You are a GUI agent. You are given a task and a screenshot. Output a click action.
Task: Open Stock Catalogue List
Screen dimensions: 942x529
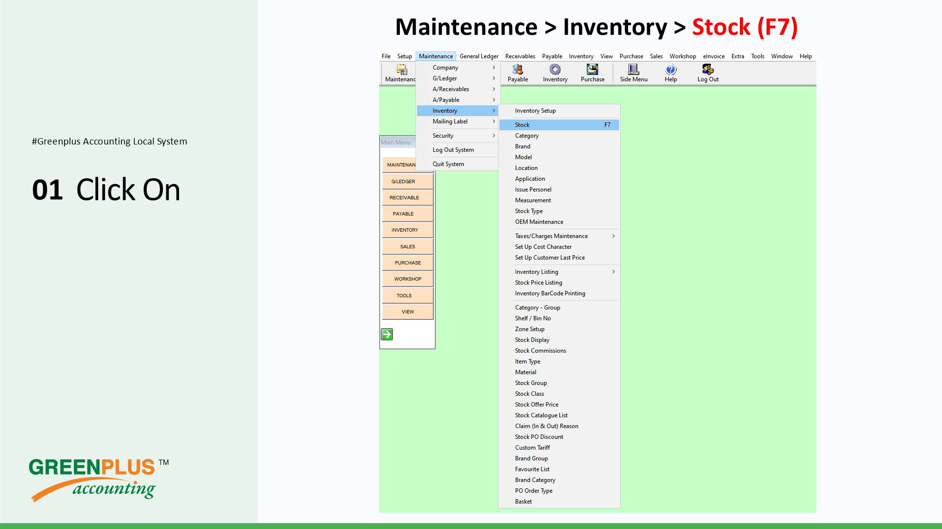pyautogui.click(x=559, y=415)
